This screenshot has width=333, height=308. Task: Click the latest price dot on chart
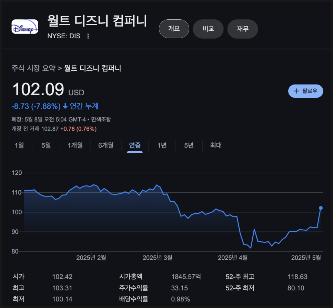tap(321, 208)
